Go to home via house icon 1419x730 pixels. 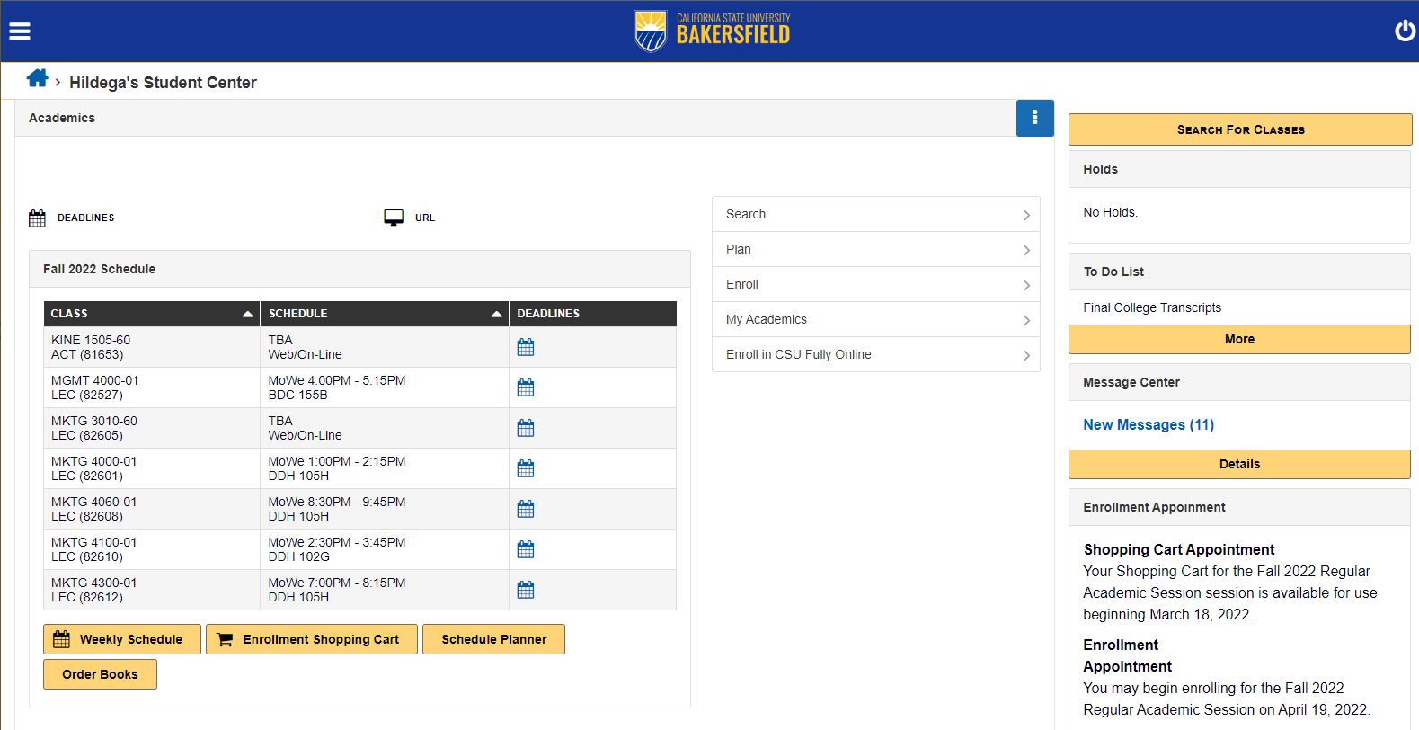click(37, 79)
